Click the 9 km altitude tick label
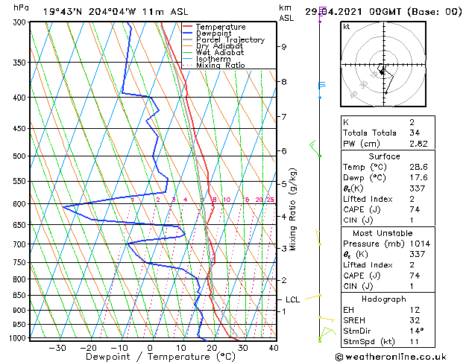Viewport: 469px width, 362px height. (284, 47)
